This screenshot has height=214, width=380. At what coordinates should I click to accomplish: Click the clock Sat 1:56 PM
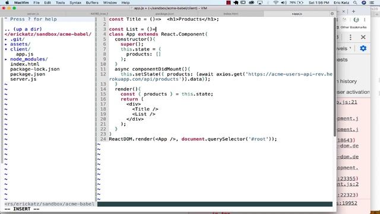pyautogui.click(x=319, y=2)
